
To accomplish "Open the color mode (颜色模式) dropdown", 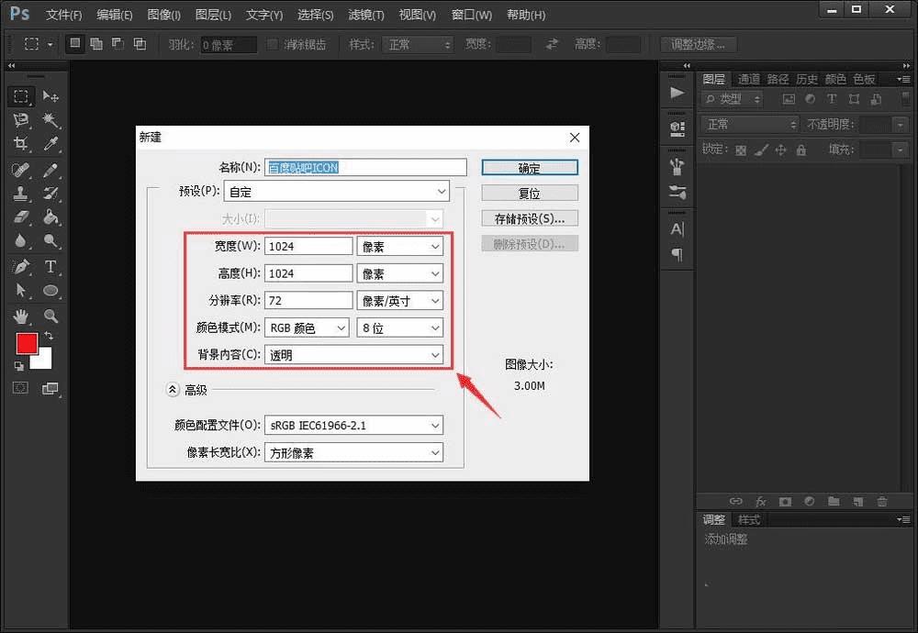I will pos(308,328).
